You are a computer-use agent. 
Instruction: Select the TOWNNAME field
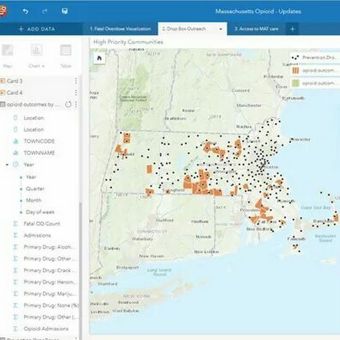39,153
